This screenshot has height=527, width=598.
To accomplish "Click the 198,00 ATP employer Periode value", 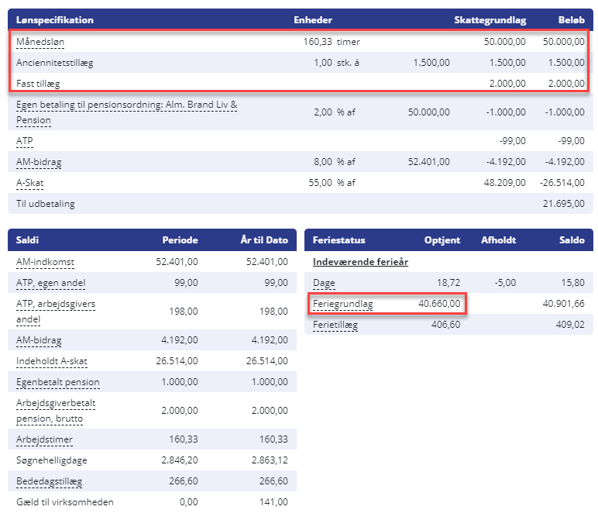I will pyautogui.click(x=184, y=312).
